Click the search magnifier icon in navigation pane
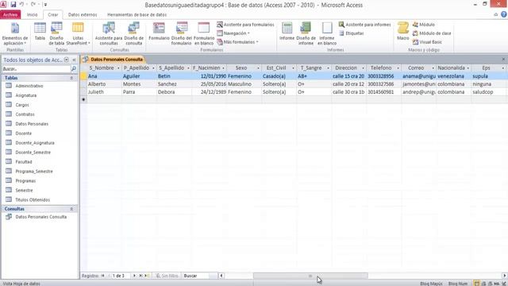Viewport: 508px width, 286px height. pyautogui.click(x=74, y=69)
